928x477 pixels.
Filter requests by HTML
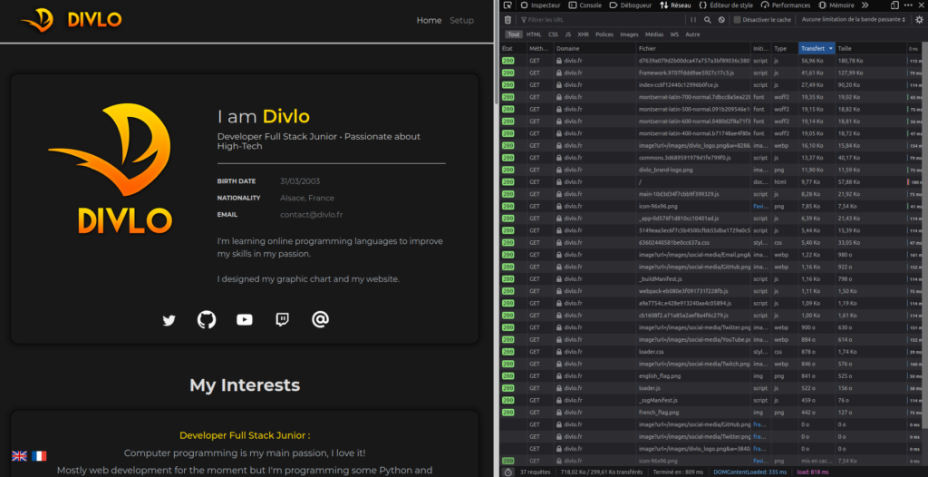tap(534, 34)
